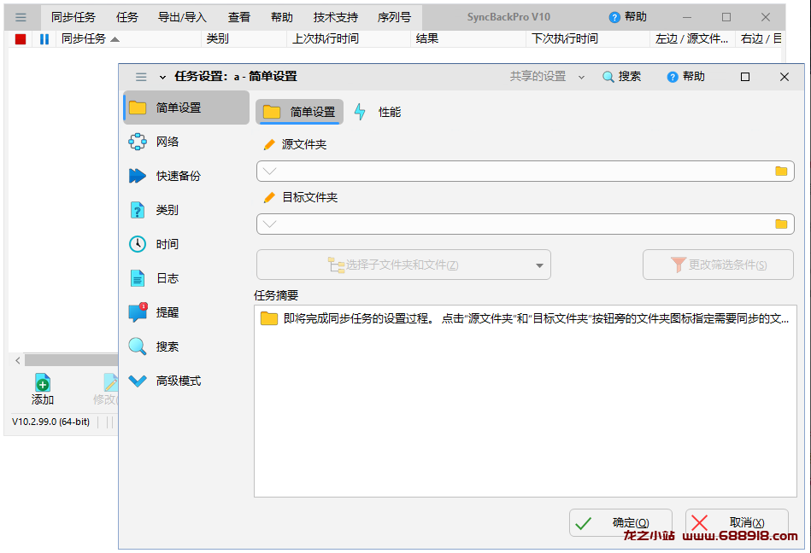Open the 查看 menu
The height and width of the screenshot is (553, 811).
coord(239,17)
